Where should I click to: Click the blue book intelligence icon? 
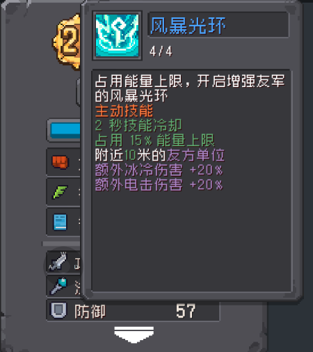click(x=60, y=222)
